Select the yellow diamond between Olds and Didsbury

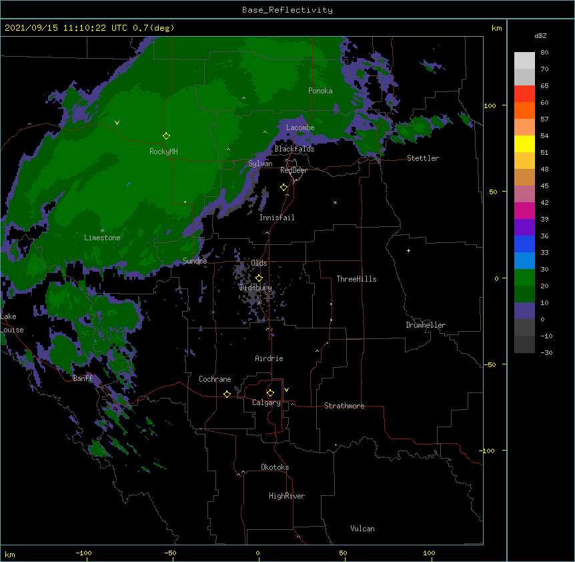click(x=259, y=278)
